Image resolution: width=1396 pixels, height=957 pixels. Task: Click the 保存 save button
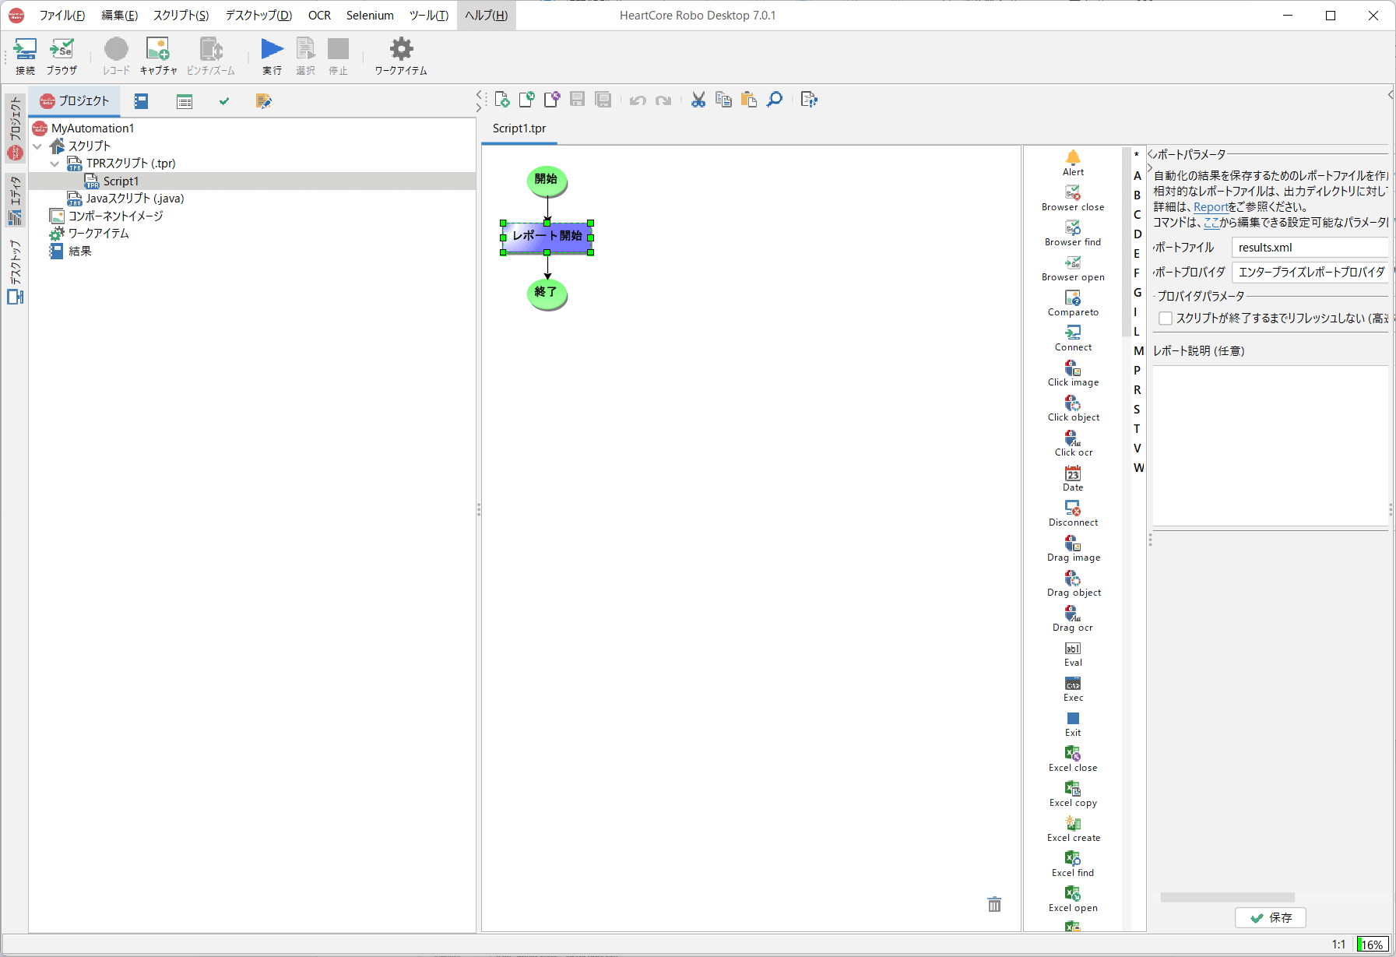1271,918
